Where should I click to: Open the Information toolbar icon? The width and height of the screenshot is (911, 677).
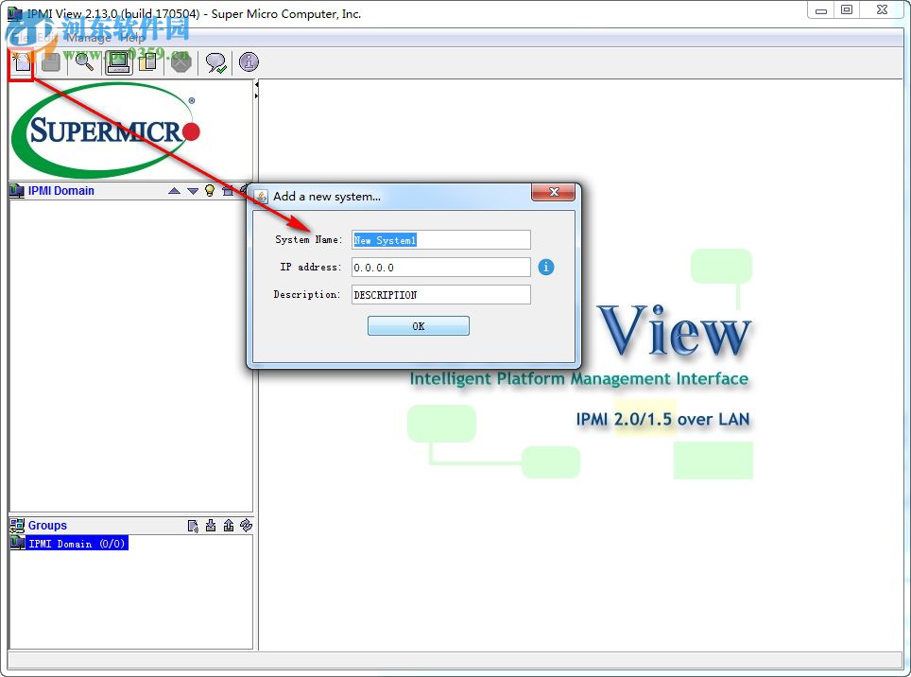coord(248,62)
